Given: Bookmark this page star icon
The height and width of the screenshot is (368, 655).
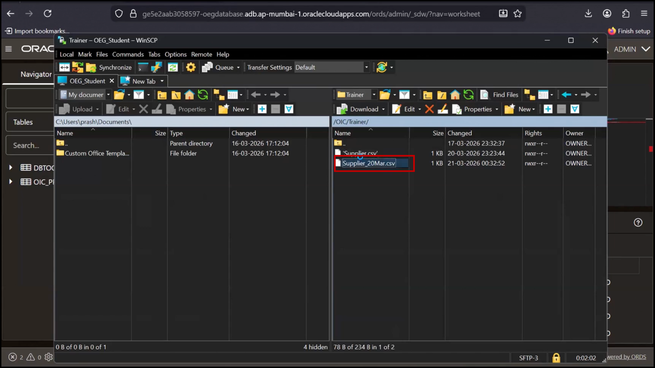Looking at the screenshot, I should [x=518, y=14].
